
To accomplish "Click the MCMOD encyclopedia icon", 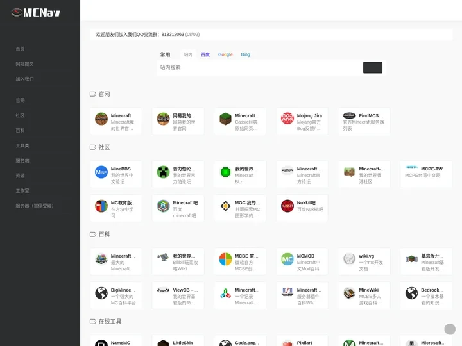I will tap(287, 259).
